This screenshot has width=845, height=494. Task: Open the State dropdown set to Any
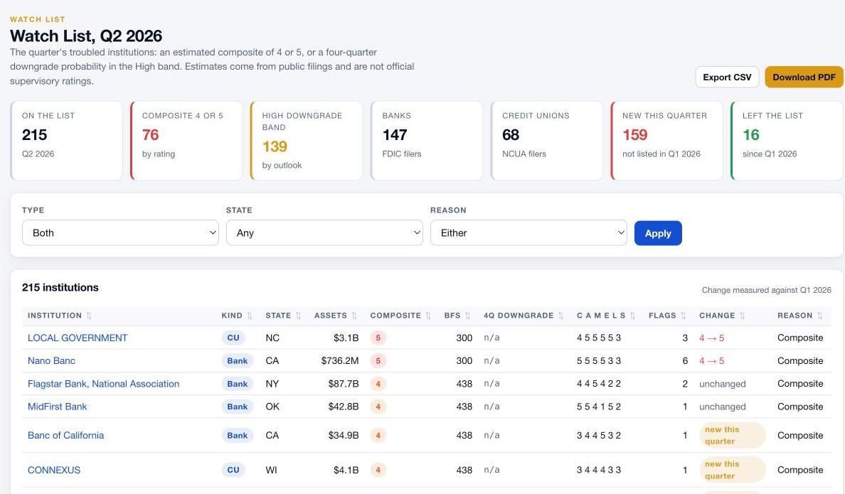[324, 232]
